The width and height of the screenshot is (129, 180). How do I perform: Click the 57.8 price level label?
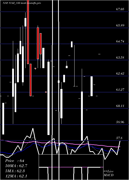(x=119, y=138)
